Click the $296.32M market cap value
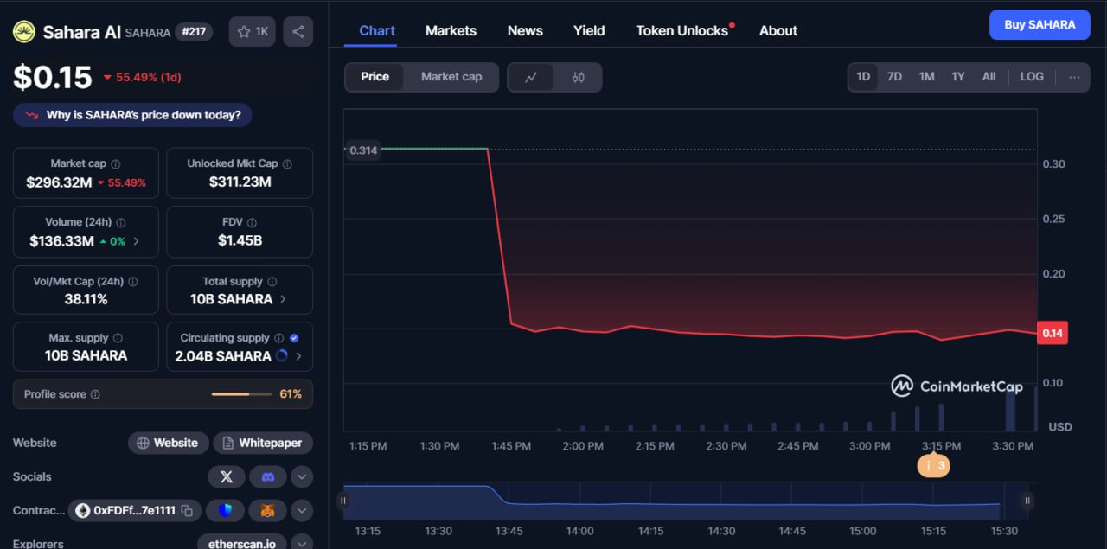The width and height of the screenshot is (1107, 549). [59, 182]
